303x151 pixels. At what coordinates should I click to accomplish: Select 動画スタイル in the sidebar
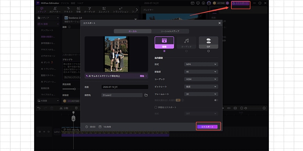[48, 75]
